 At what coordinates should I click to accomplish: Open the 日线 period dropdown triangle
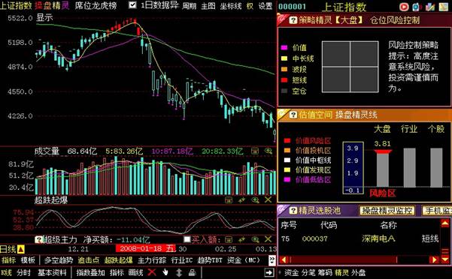pos(21,249)
